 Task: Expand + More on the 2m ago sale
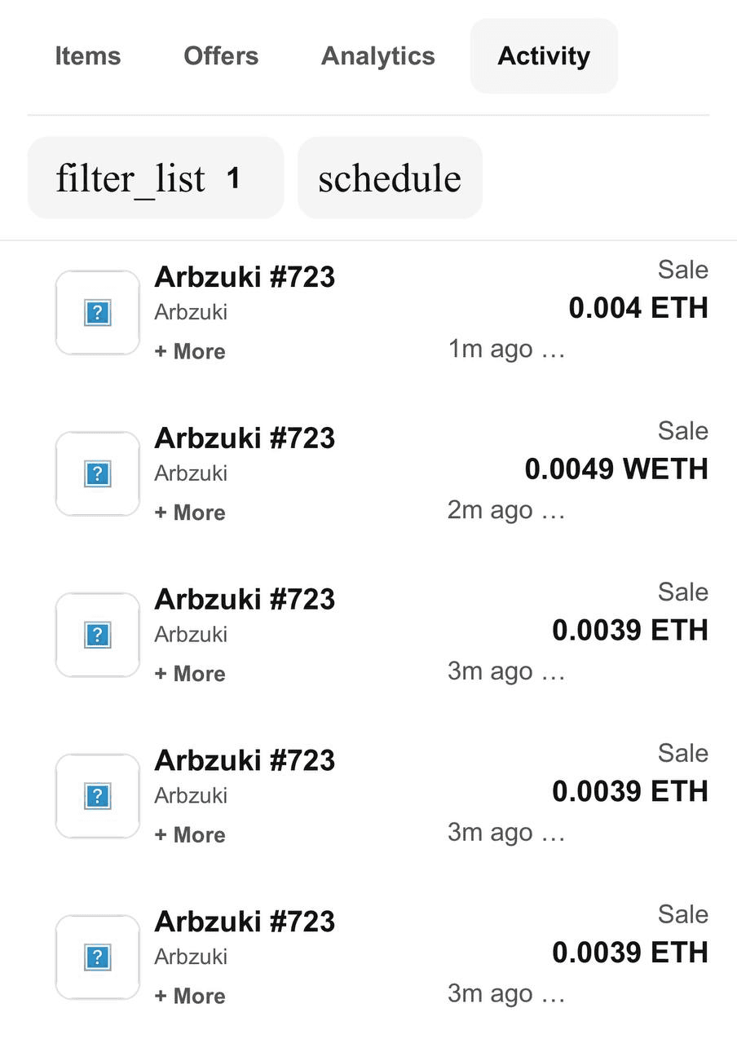tap(190, 513)
